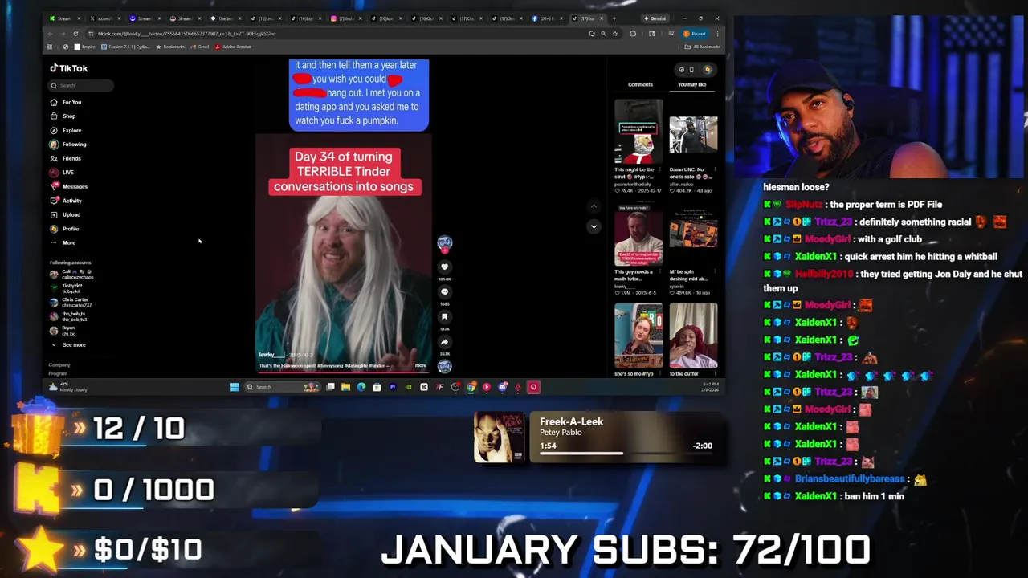Open the Adobe Acrobat bookmark
This screenshot has width=1028, height=578.
tap(233, 47)
